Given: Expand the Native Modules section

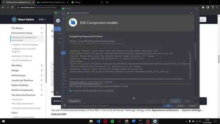Looking at the screenshot, I should coord(42,85).
